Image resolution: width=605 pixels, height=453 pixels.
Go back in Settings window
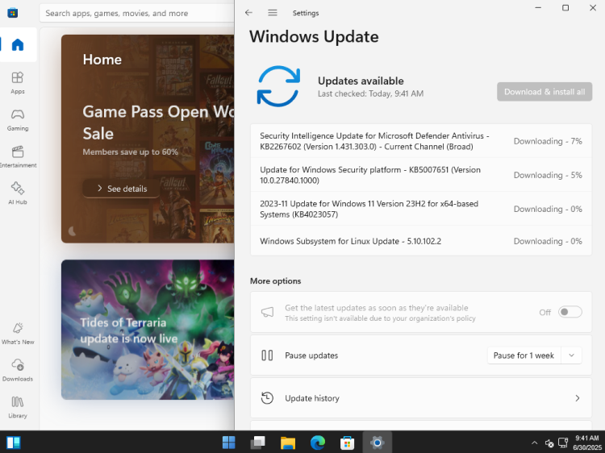coord(249,13)
